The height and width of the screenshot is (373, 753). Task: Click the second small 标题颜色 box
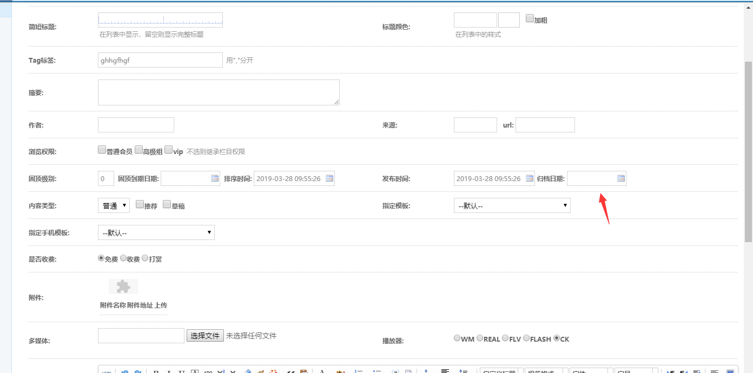pyautogui.click(x=508, y=20)
